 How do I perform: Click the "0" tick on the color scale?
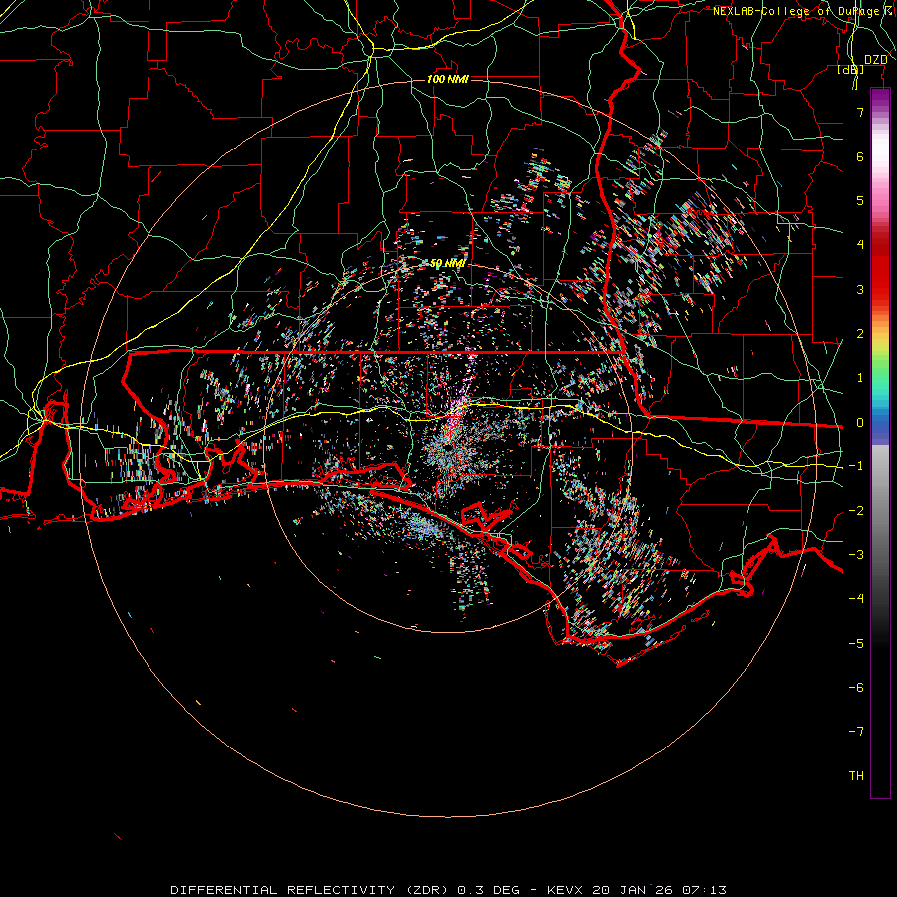[x=860, y=423]
